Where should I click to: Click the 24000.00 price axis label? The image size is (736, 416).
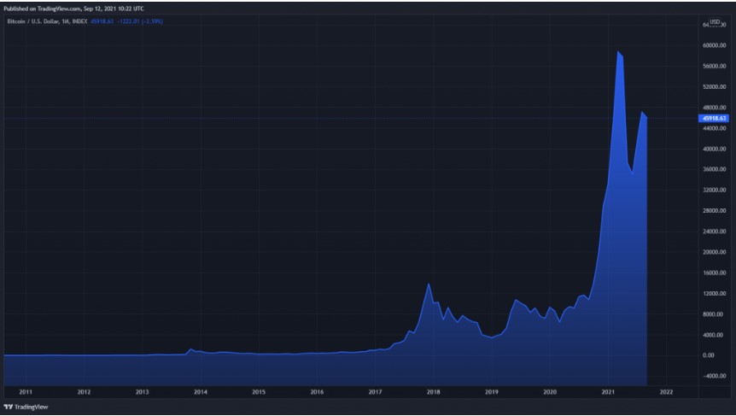coord(714,231)
